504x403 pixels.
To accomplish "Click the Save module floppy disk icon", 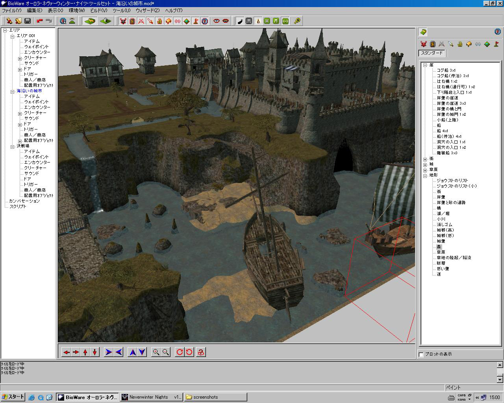I will [x=28, y=21].
